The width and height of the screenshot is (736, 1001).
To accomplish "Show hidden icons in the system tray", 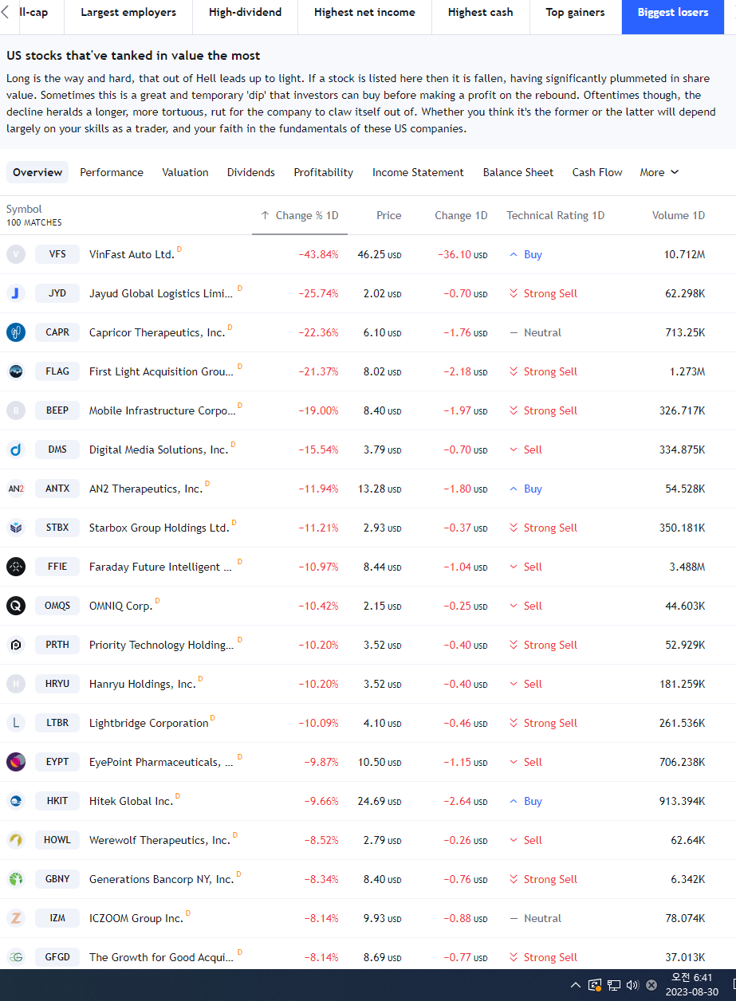I will point(575,985).
